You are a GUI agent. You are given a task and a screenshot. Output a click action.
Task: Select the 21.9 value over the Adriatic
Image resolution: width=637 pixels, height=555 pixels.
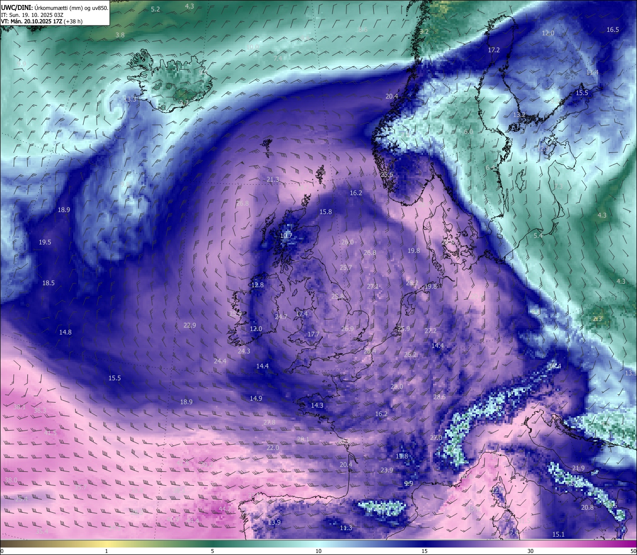(578, 468)
